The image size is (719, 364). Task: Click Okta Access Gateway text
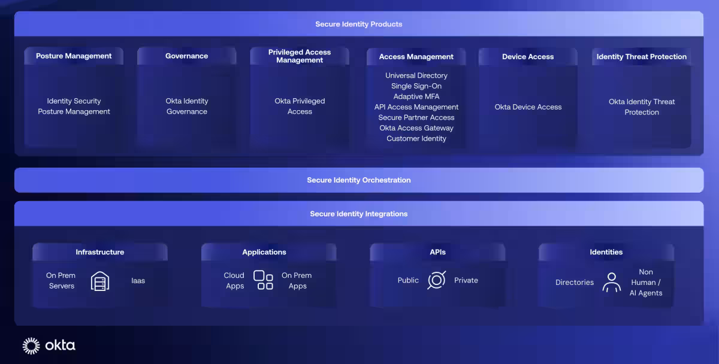[416, 128]
